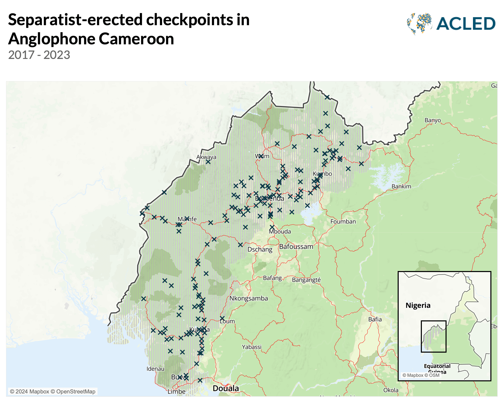504x403 pixels.
Task: Click the Bafang town label
Action: click(272, 278)
